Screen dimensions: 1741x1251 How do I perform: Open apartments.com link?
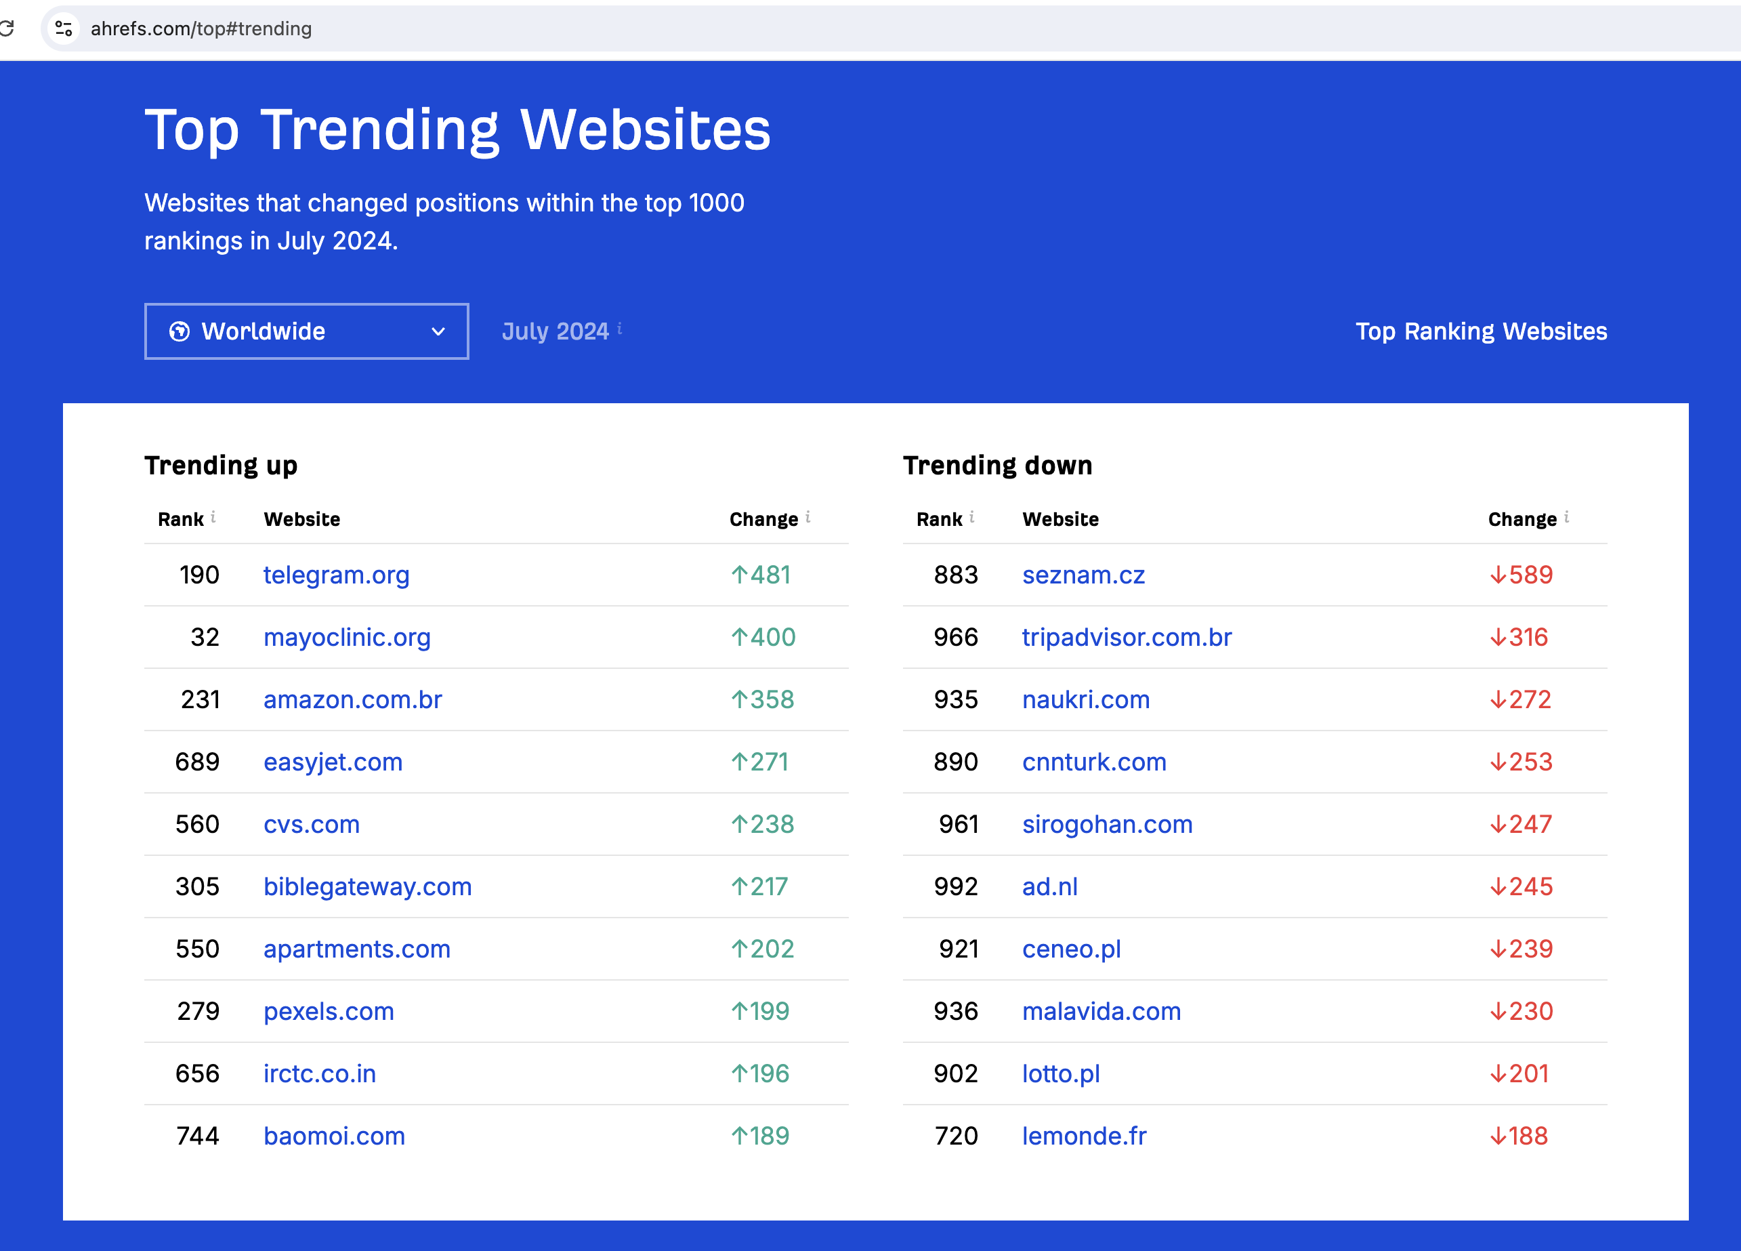pos(356,949)
